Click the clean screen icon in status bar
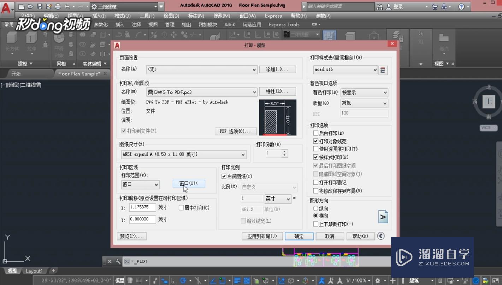Screen dimensions: 502x285 click(x=495, y=280)
